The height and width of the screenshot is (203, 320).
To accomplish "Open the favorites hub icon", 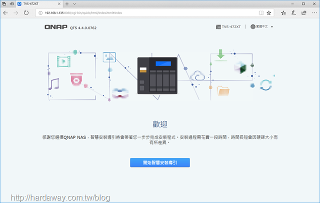I will coord(283,13).
